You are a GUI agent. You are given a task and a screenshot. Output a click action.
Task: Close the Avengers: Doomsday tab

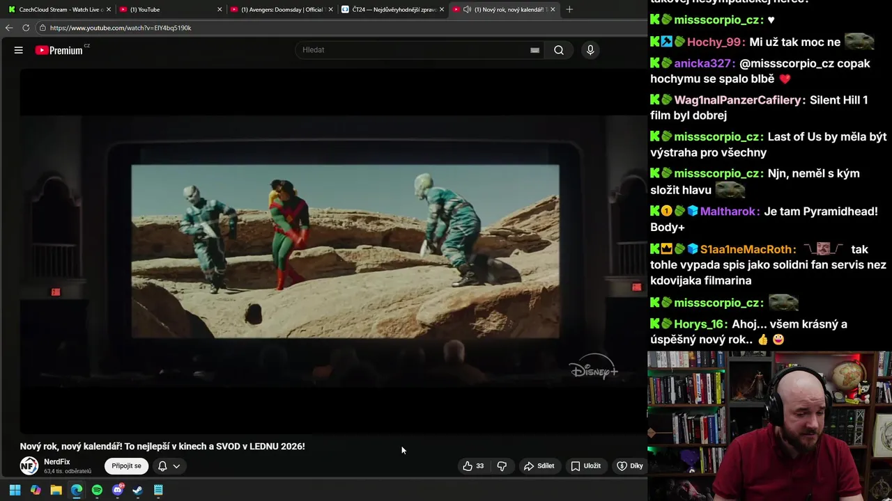pyautogui.click(x=330, y=10)
